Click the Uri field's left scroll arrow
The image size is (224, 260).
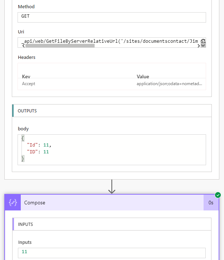(x=24, y=46)
